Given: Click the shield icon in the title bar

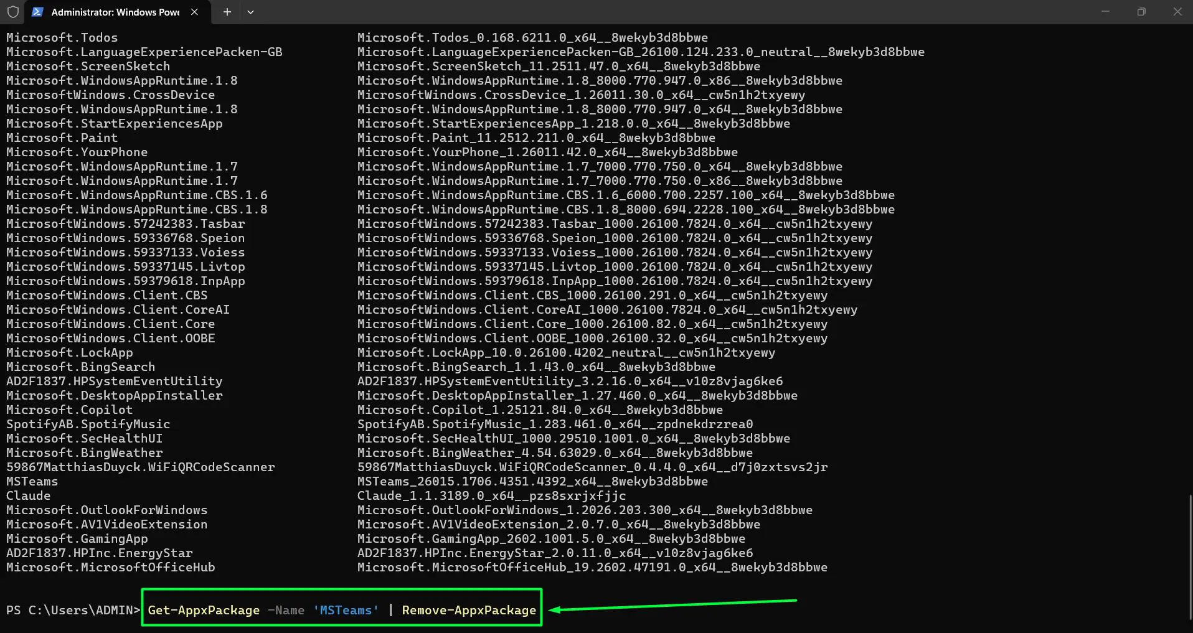Looking at the screenshot, I should click(12, 12).
